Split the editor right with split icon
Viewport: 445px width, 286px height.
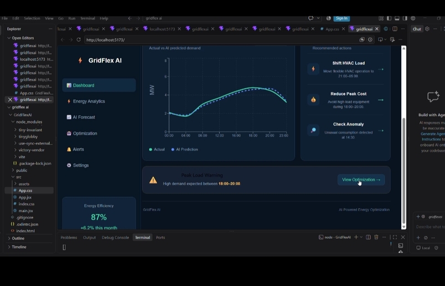pyautogui.click(x=395, y=29)
